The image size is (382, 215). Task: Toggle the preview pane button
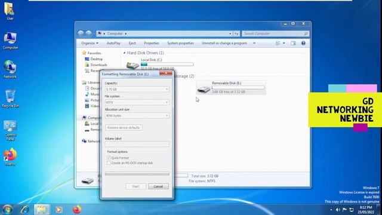click(293, 43)
